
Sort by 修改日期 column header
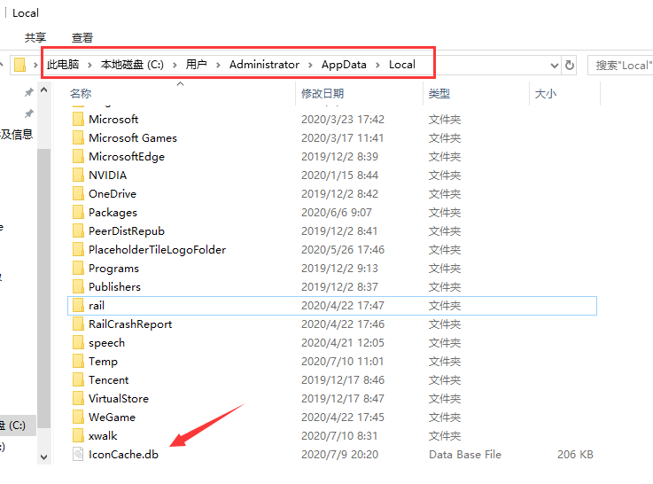click(323, 94)
